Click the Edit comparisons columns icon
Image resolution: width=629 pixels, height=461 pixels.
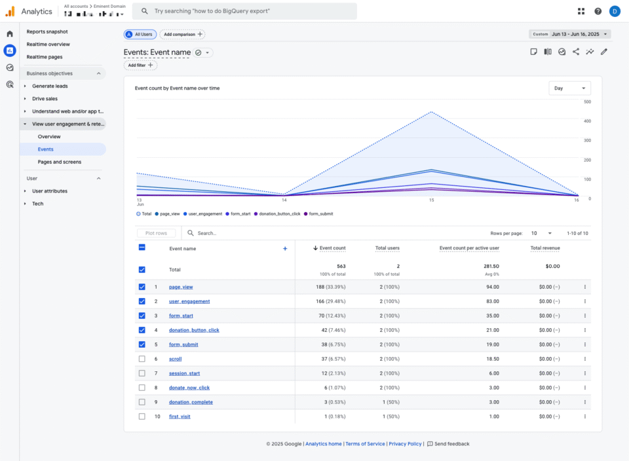[x=548, y=52]
